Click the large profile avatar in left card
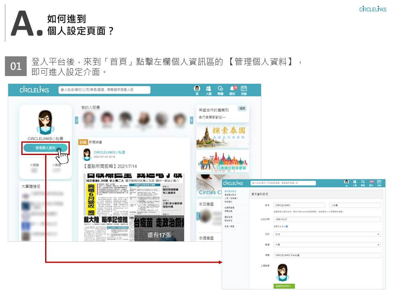This screenshot has height=296, width=394. point(45,122)
